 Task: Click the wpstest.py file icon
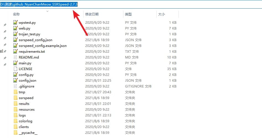point(15,23)
